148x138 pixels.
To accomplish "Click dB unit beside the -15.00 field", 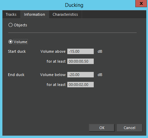I will point(100,51).
